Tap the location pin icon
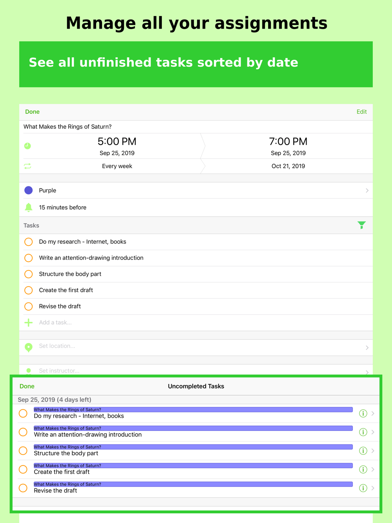The height and width of the screenshot is (523, 392). [x=29, y=347]
